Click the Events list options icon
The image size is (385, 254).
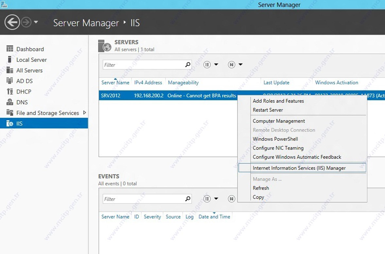[x=207, y=199]
